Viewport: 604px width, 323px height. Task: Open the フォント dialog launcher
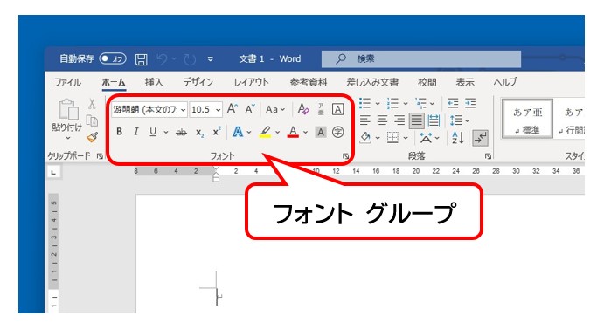point(345,156)
